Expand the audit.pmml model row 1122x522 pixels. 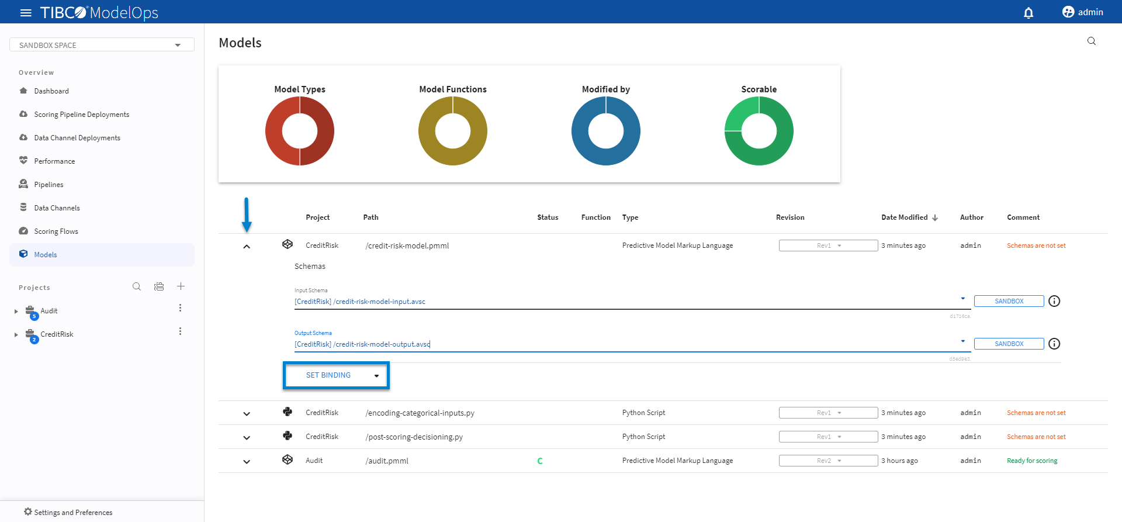(247, 461)
